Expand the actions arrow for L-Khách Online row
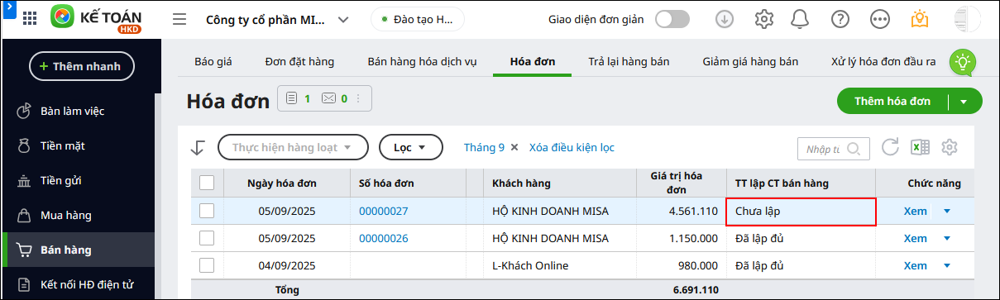Image resolution: width=1000 pixels, height=300 pixels. (947, 265)
